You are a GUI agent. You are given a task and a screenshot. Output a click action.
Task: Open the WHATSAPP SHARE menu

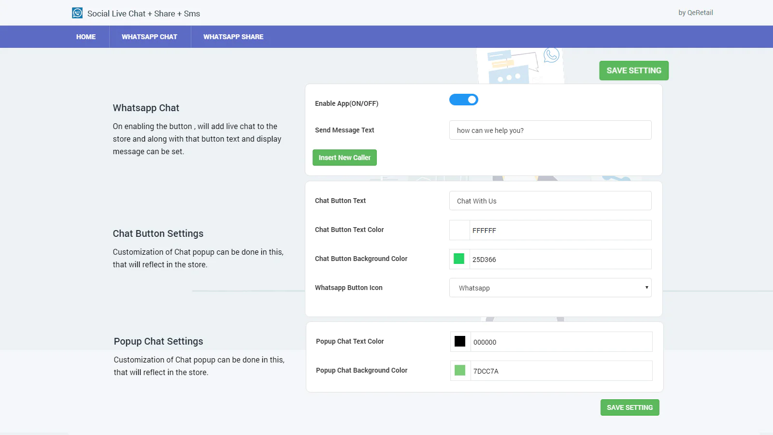pyautogui.click(x=233, y=37)
